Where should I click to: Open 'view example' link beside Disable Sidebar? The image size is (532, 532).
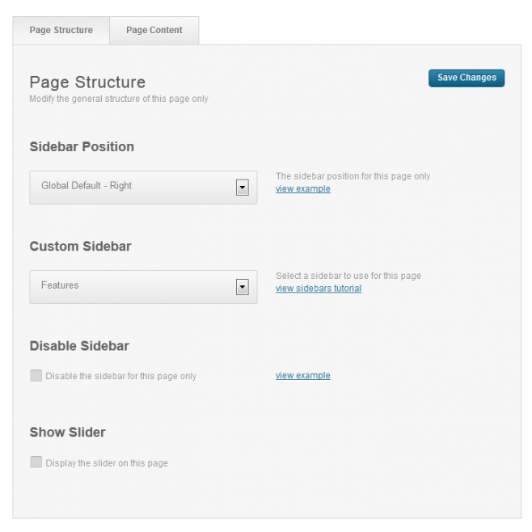pyautogui.click(x=303, y=376)
